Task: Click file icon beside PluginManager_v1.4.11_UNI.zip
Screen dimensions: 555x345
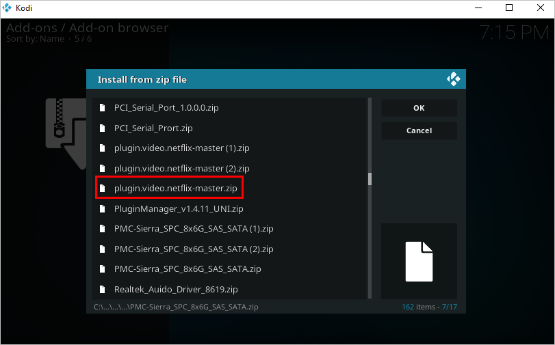Action: click(x=102, y=208)
